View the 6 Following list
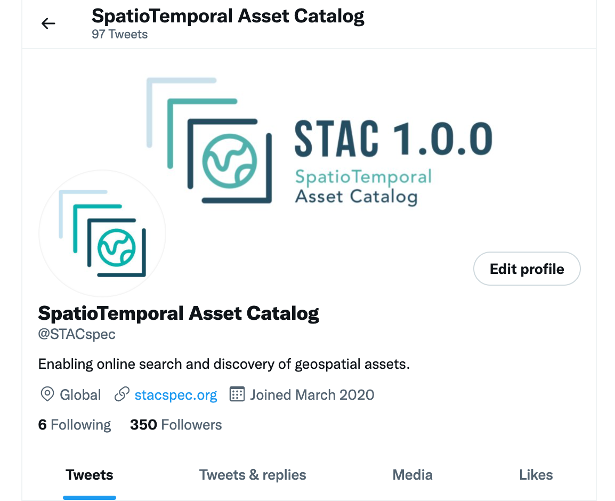The image size is (615, 501). (x=75, y=424)
